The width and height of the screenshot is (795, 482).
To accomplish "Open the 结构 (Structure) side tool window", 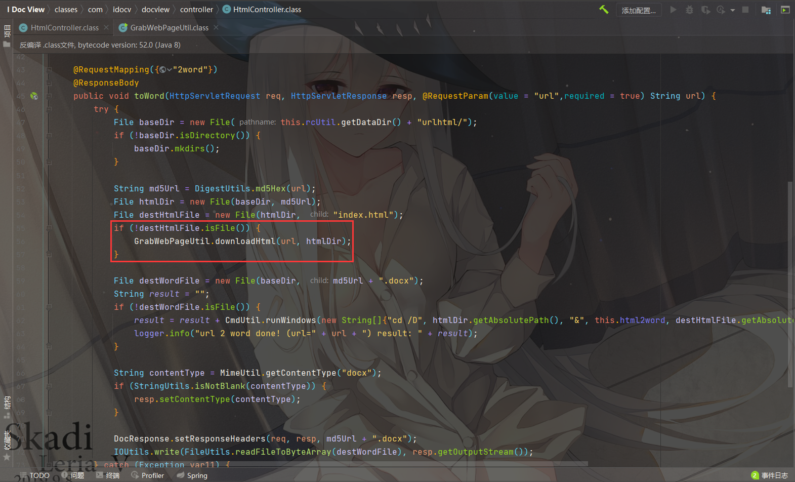I will point(7,408).
